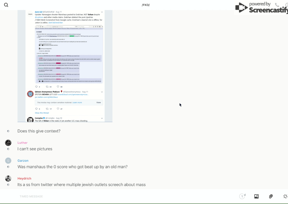Expand the dark.fail tweet chevron menu
The image size is (288, 204).
tap(102, 12)
